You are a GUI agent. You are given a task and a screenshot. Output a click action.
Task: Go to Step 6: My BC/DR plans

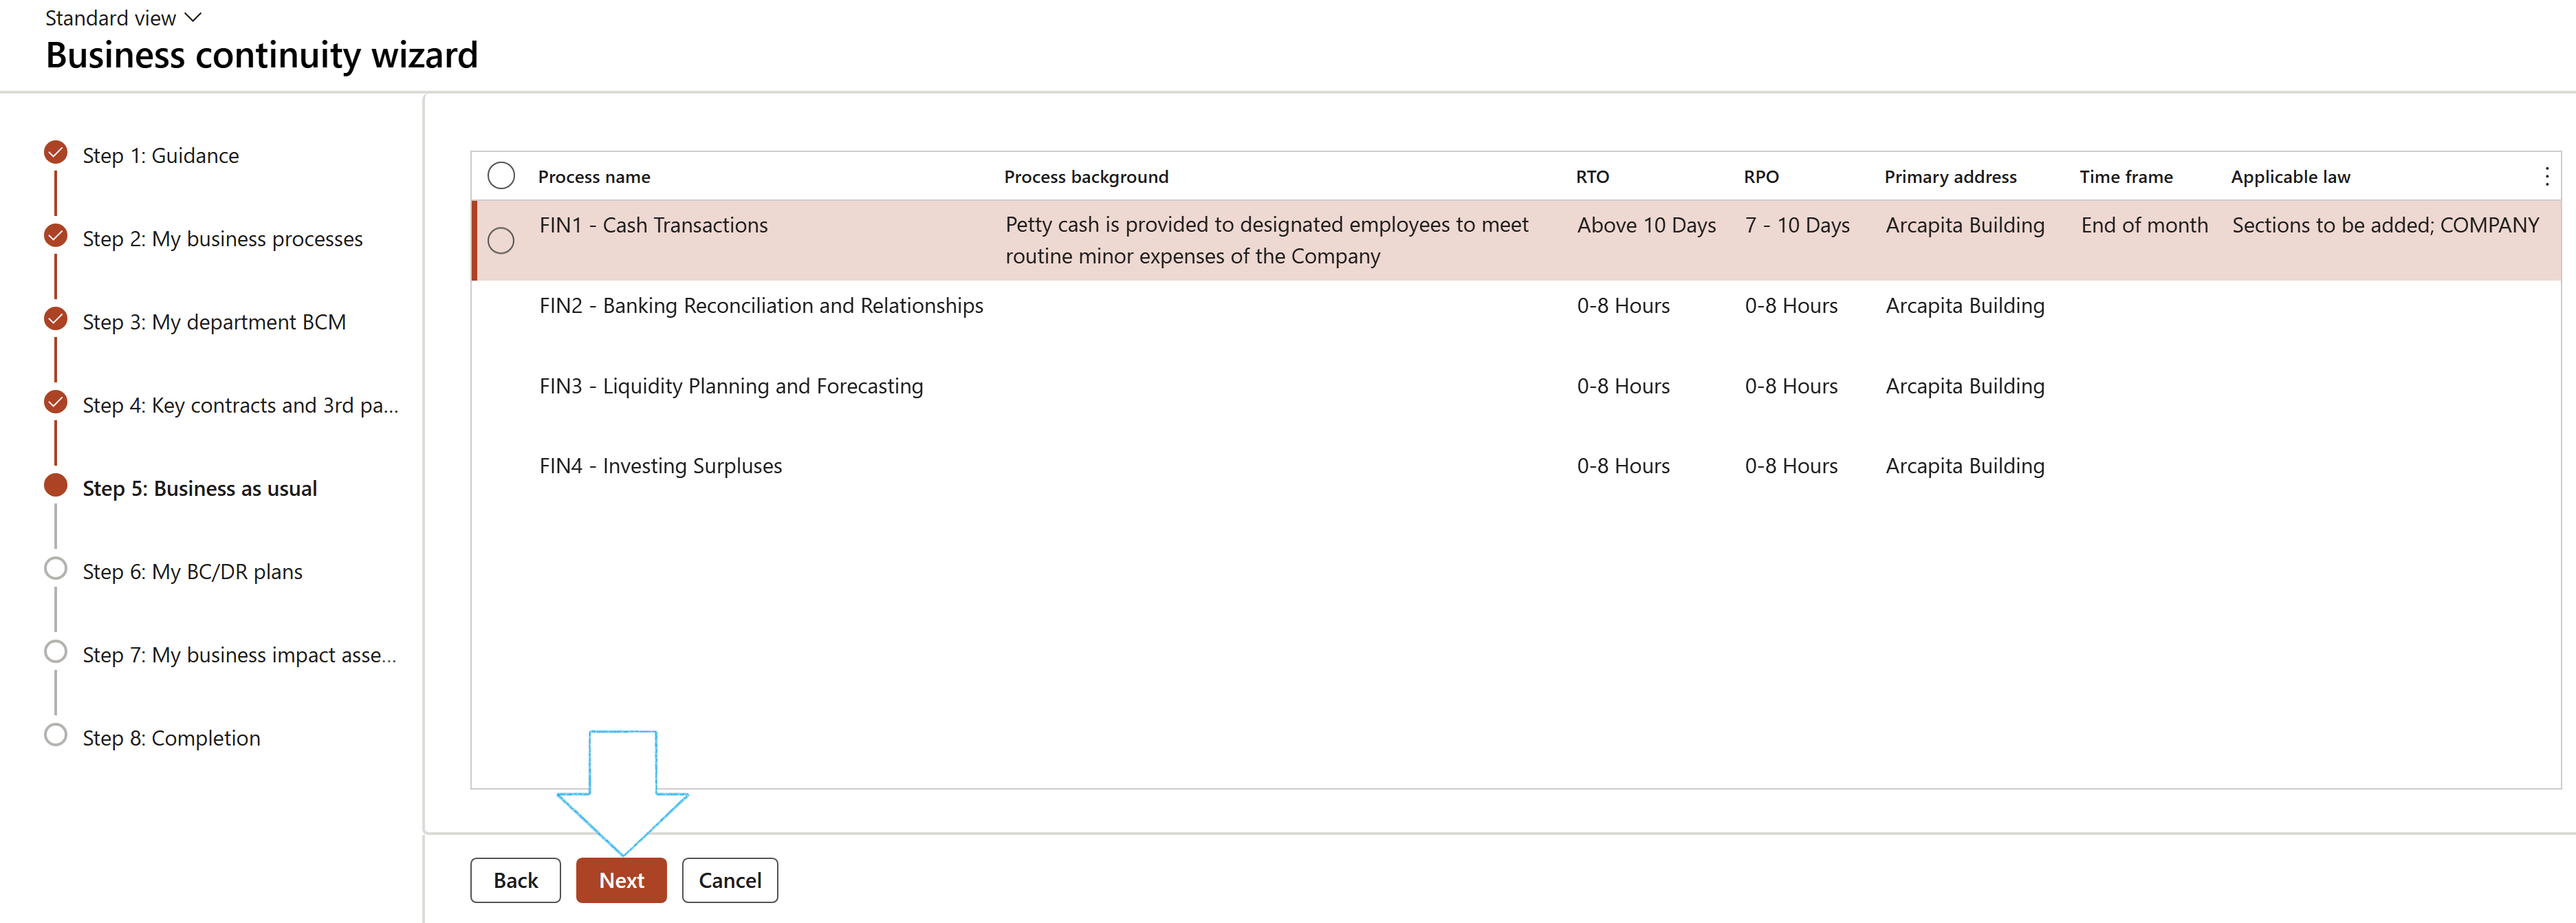pyautogui.click(x=192, y=572)
